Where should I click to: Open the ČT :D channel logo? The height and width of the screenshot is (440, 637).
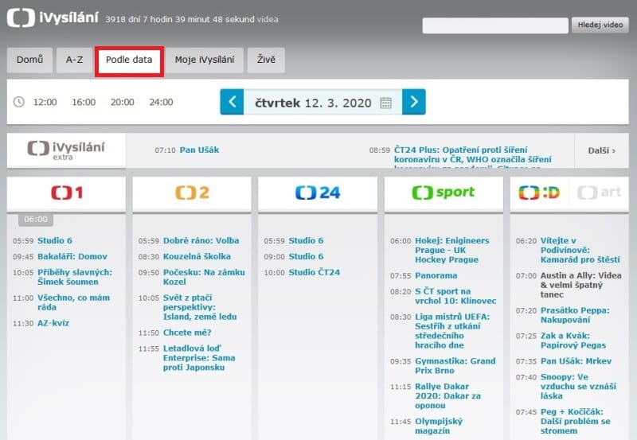pyautogui.click(x=539, y=193)
